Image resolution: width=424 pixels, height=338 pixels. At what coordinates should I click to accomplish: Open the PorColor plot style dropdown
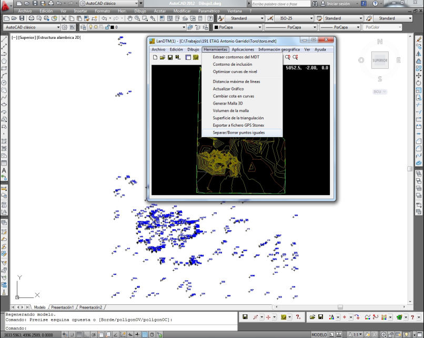pyautogui.click(x=382, y=27)
